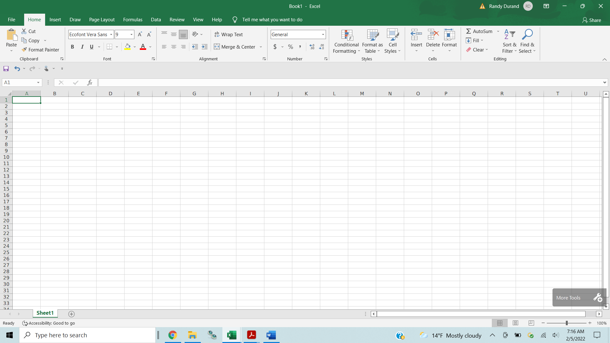
Task: Click the Share button
Action: click(x=592, y=20)
